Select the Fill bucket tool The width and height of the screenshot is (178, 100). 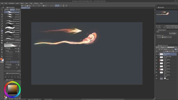click(x=2, y=40)
